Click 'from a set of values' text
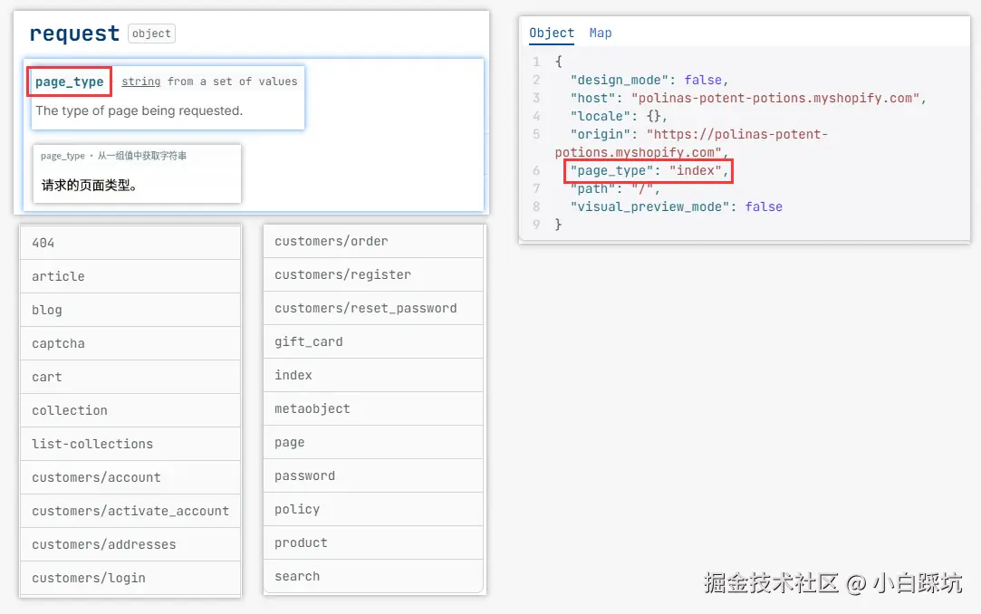981x614 pixels. 232,82
